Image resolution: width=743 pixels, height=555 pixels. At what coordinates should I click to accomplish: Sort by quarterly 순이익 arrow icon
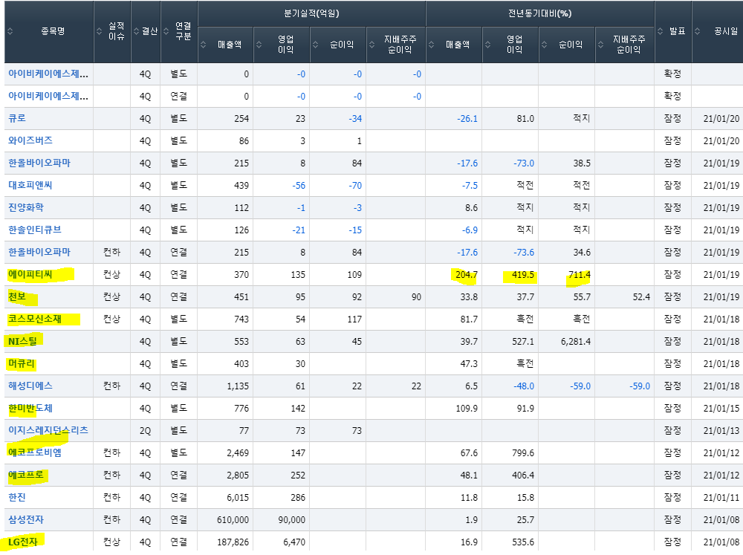point(315,45)
